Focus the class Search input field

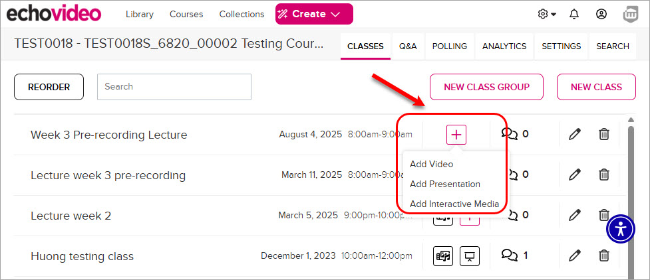pyautogui.click(x=174, y=87)
